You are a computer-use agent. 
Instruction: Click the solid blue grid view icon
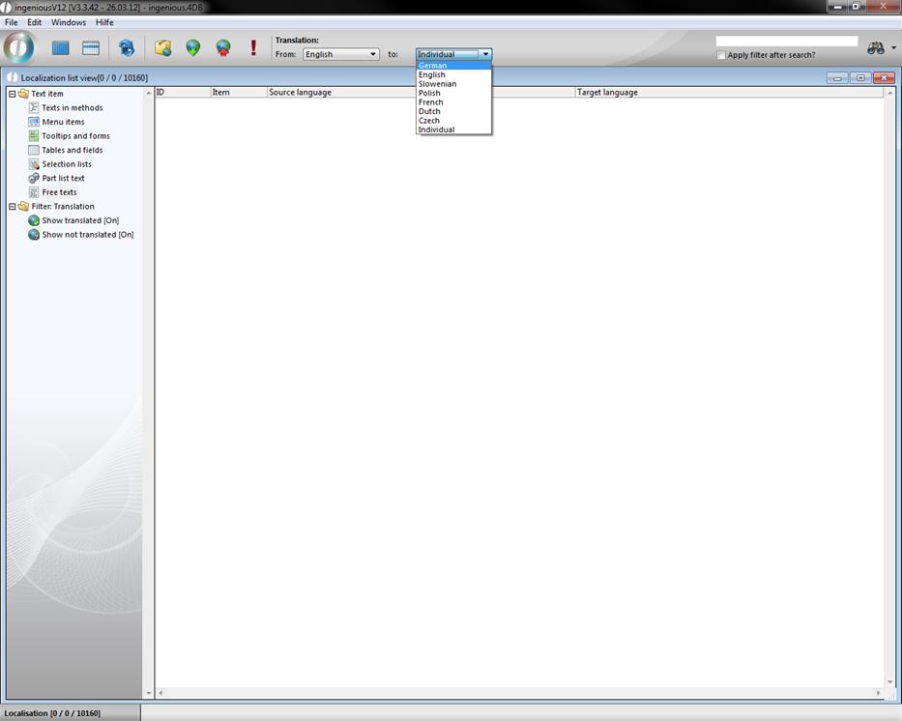[x=61, y=47]
